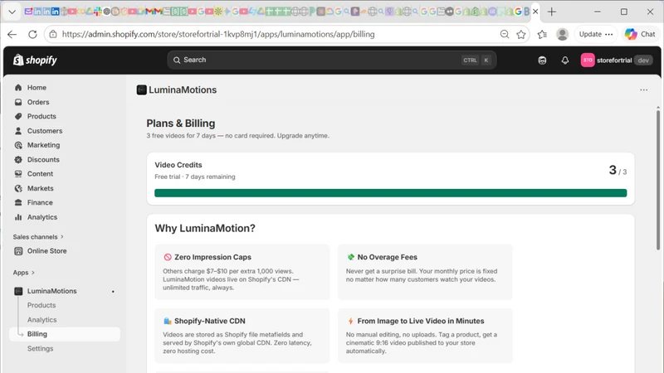Open Products with tag icon in sidebar
The width and height of the screenshot is (664, 373).
(x=41, y=116)
